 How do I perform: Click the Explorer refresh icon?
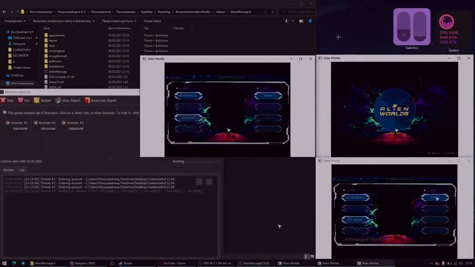[x=273, y=12]
